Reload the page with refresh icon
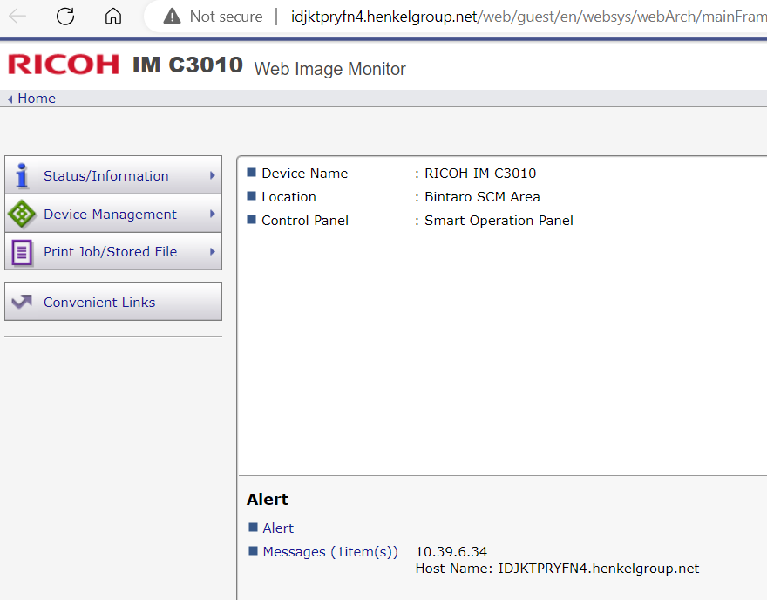 (x=65, y=17)
